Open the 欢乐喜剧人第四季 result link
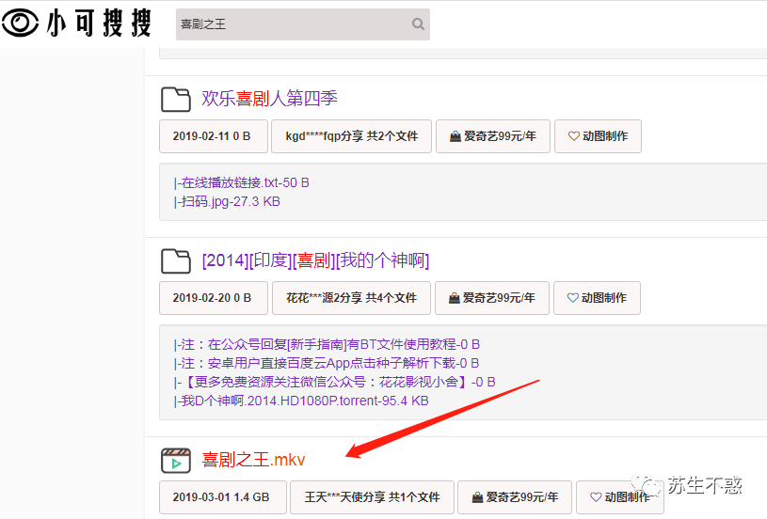Screen dimensions: 767x519 tap(269, 99)
